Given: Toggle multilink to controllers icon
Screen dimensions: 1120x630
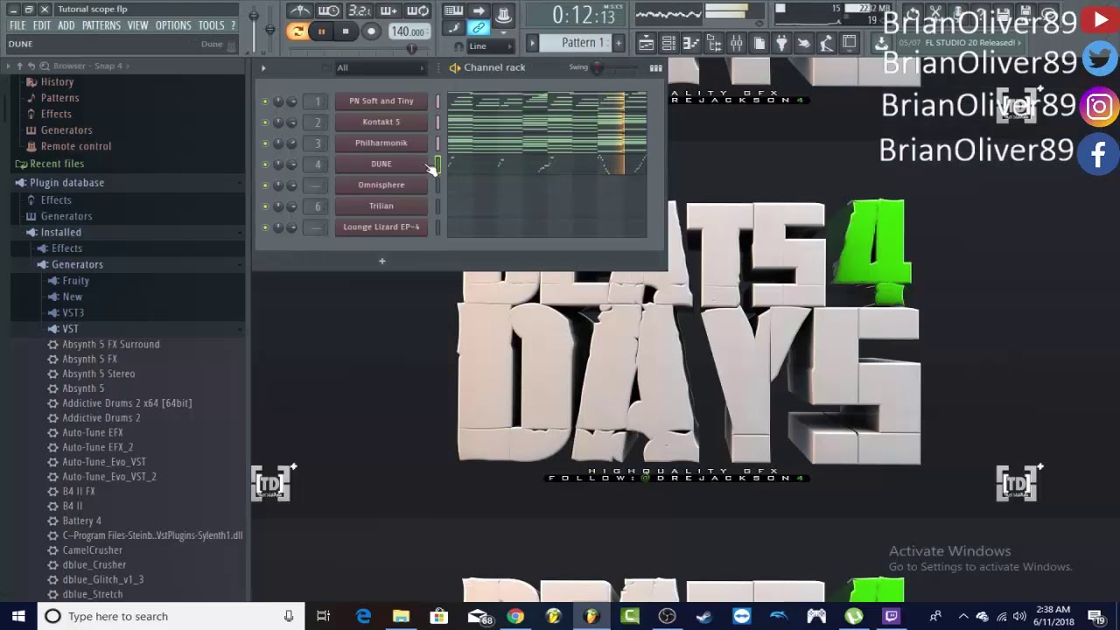Looking at the screenshot, I should [x=478, y=28].
